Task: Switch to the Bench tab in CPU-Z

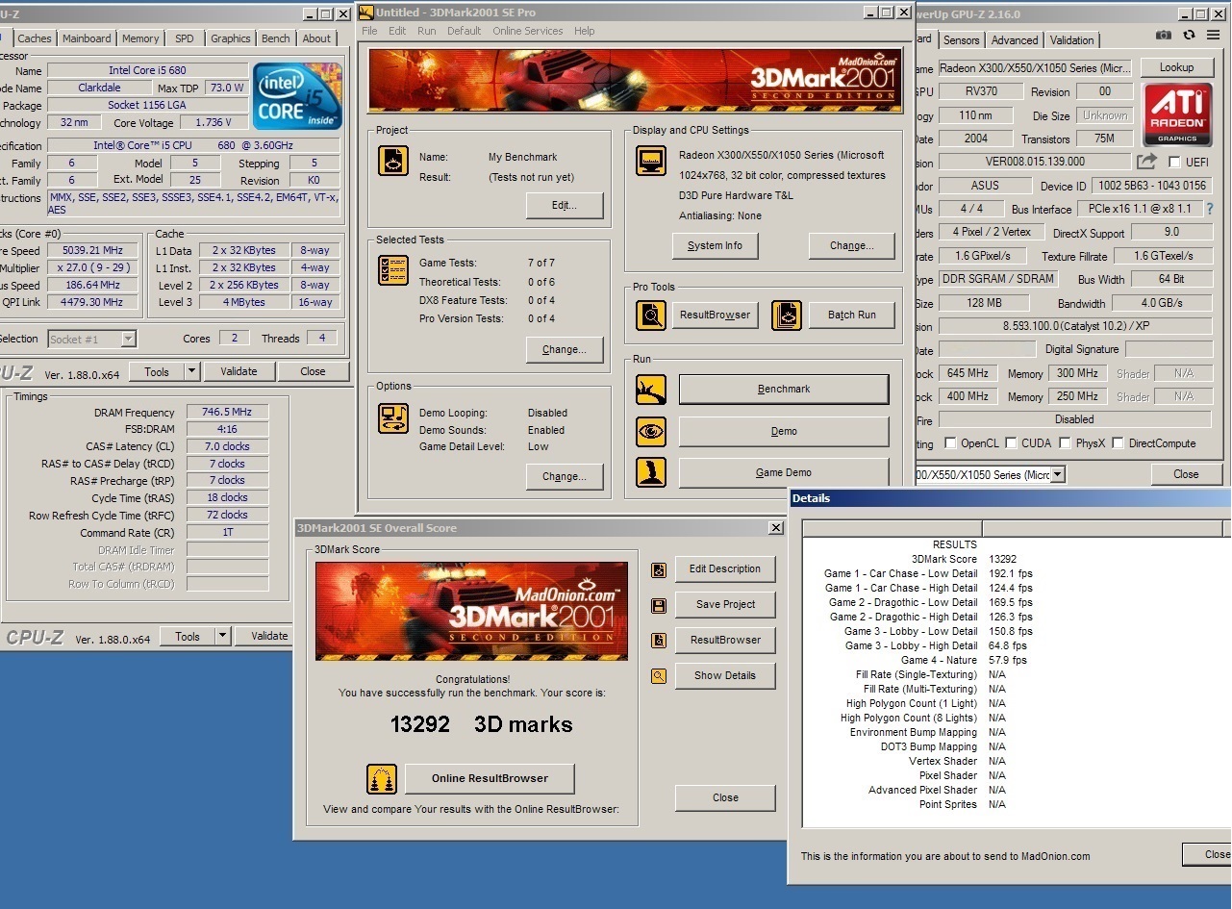Action: click(x=276, y=38)
